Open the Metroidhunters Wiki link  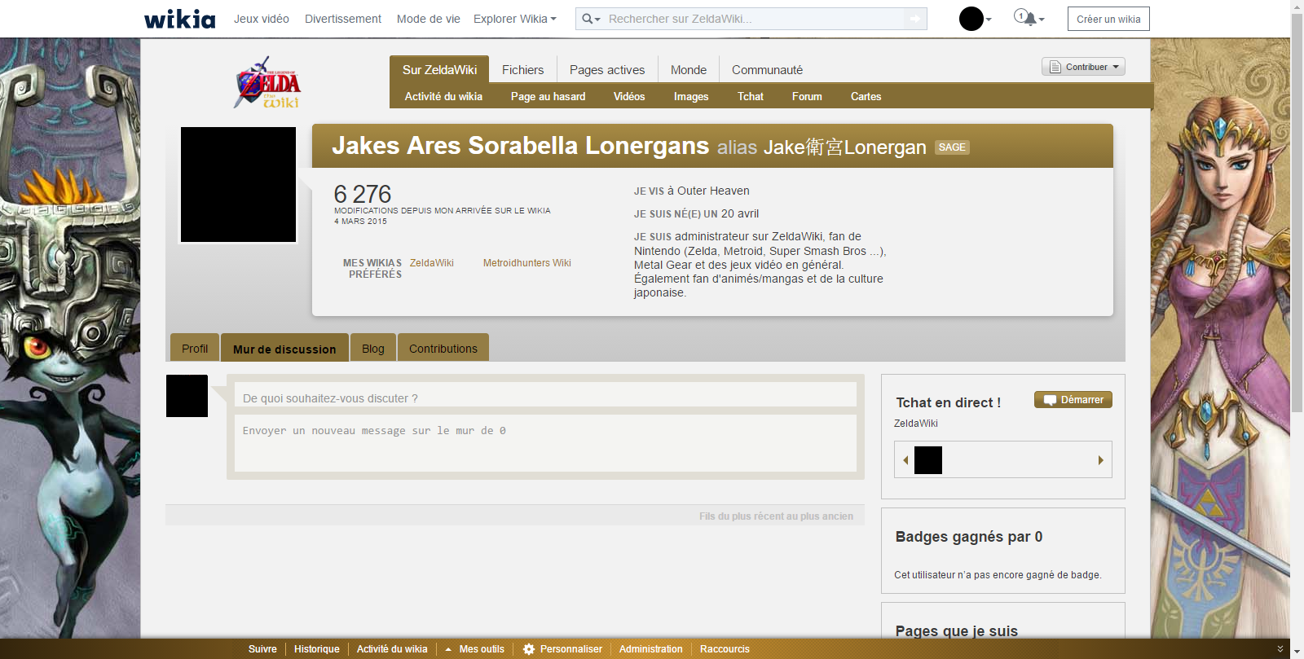pos(526,263)
